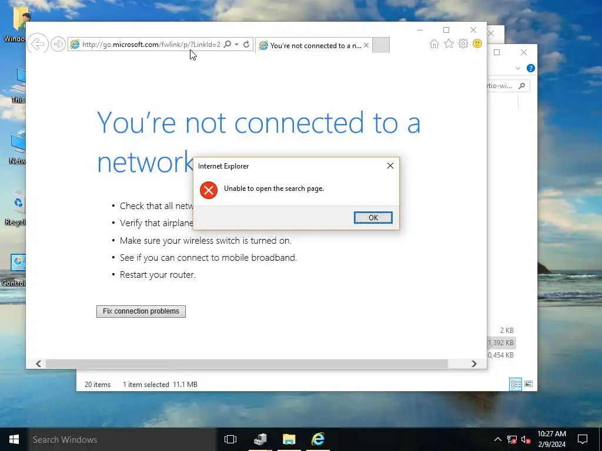Screen dimensions: 602x451
Task: Open a new tab in Internet Explorer
Action: pos(381,45)
